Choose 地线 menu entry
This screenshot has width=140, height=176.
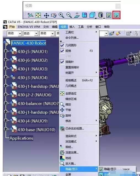click(79, 158)
